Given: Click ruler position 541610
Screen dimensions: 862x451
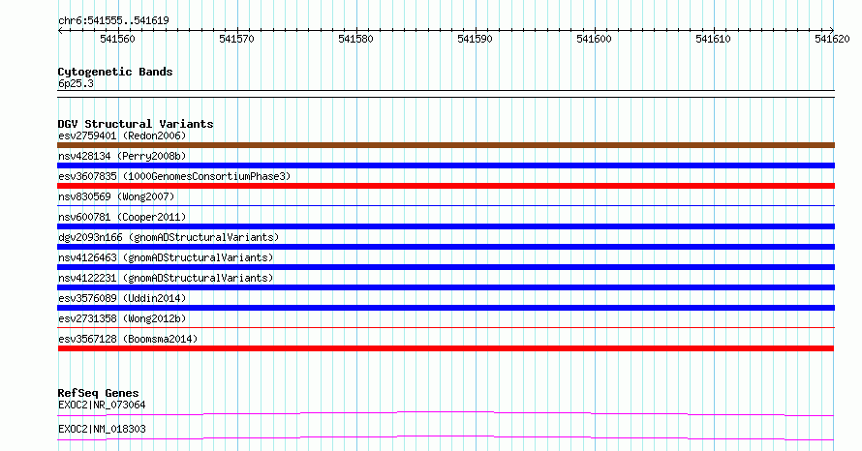Looking at the screenshot, I should click(x=713, y=39).
